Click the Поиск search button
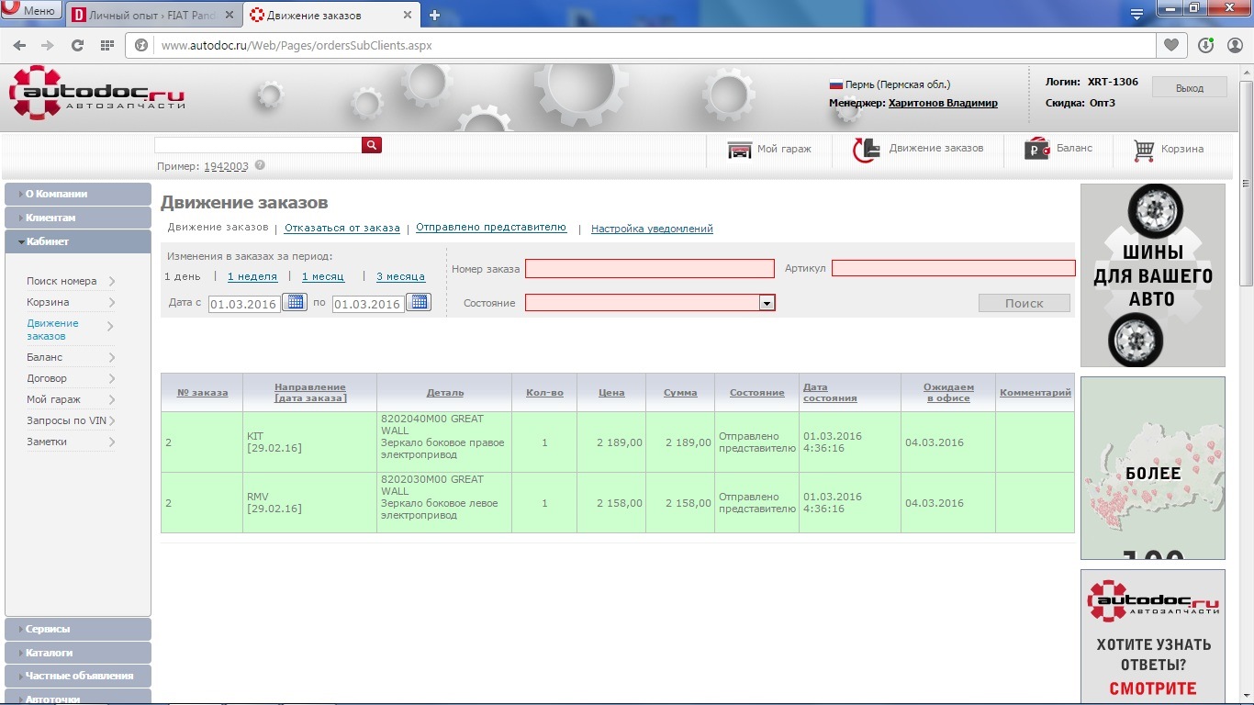The height and width of the screenshot is (705, 1254). (1024, 303)
